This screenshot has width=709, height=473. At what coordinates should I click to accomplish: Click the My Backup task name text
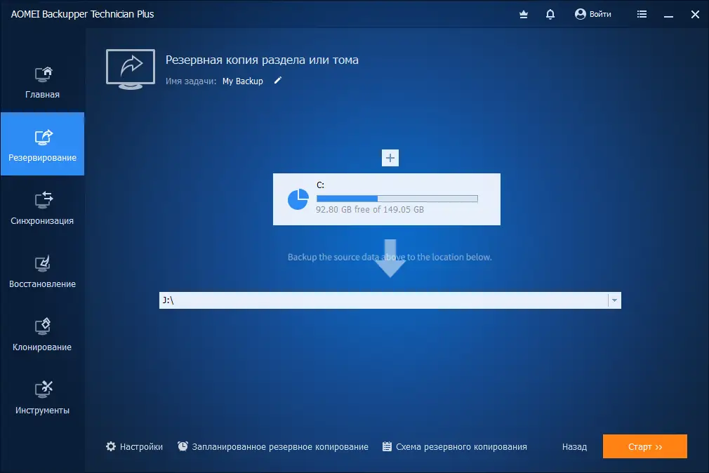pyautogui.click(x=243, y=81)
